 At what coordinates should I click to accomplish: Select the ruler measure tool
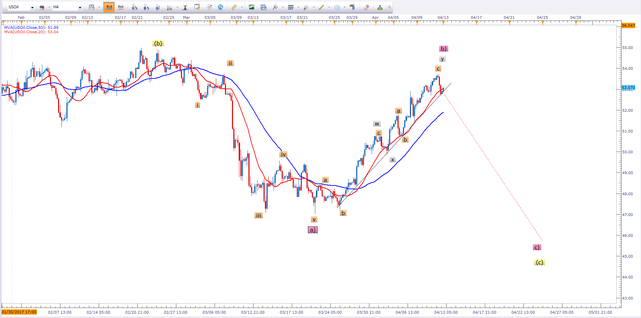coord(234,7)
